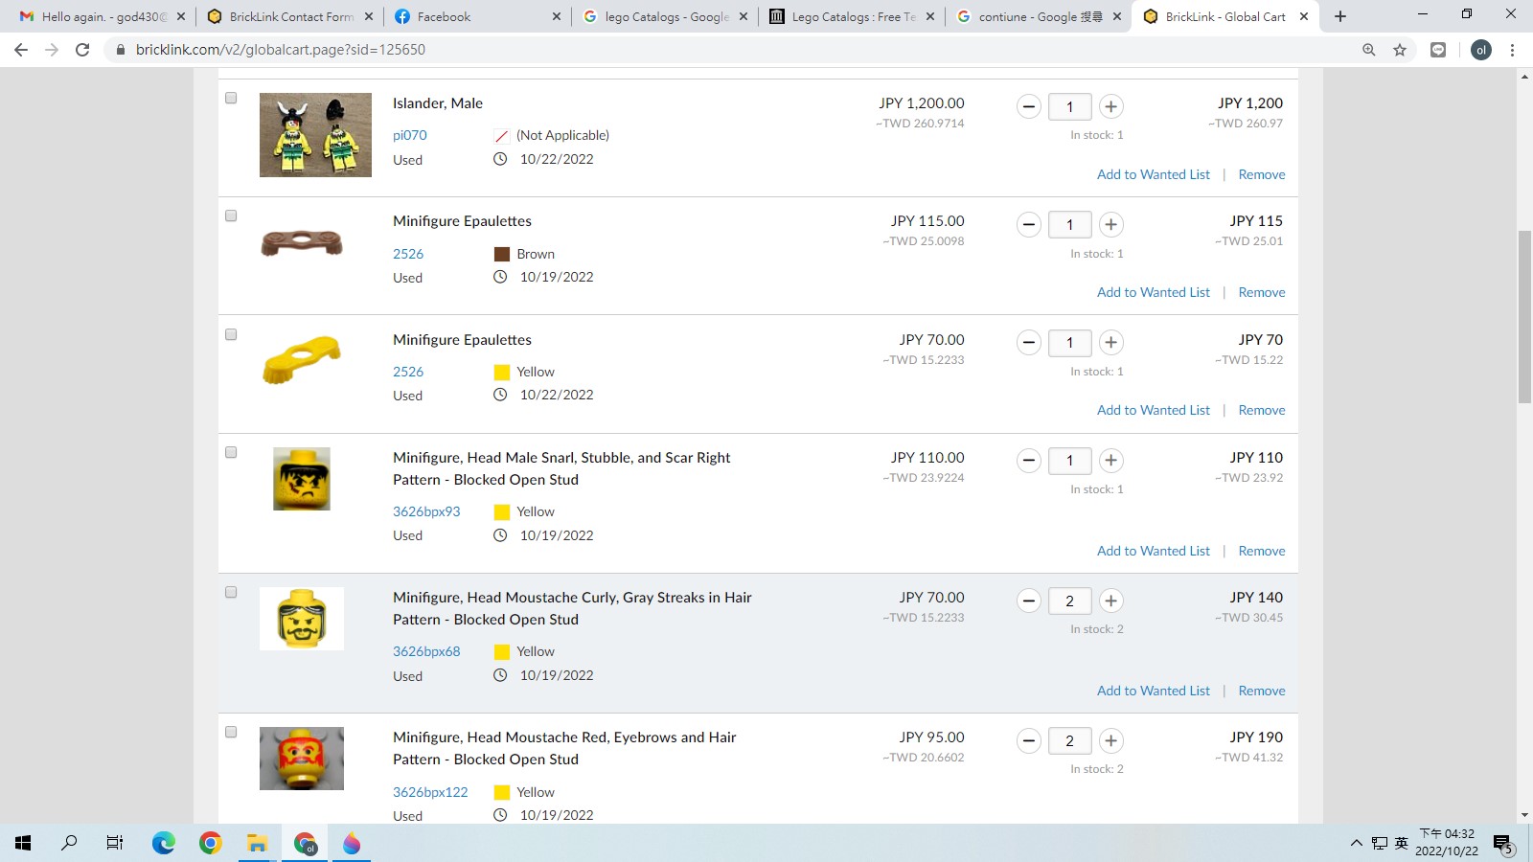
Task: Tick checkbox for Head Male Snarl item
Action: [x=231, y=452]
